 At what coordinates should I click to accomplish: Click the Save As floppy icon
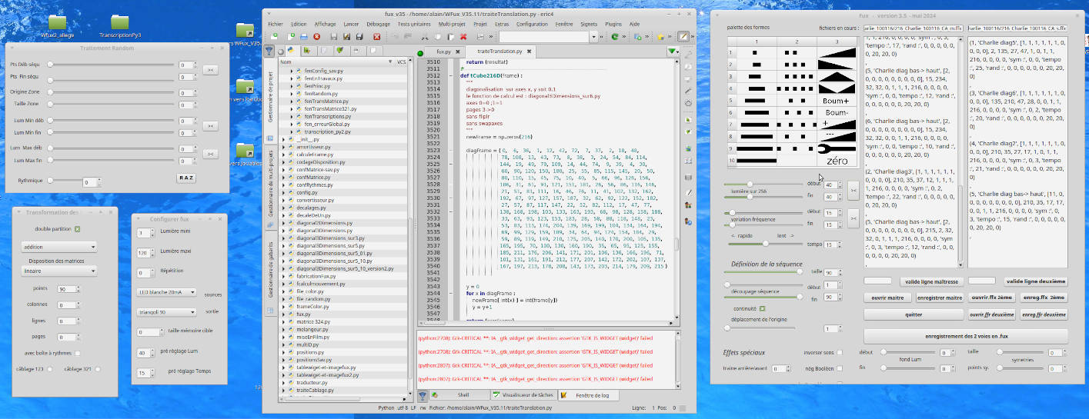pos(346,36)
